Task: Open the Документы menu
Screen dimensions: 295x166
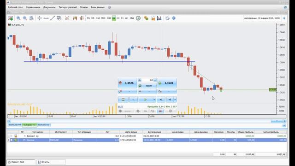Action: click(x=49, y=7)
